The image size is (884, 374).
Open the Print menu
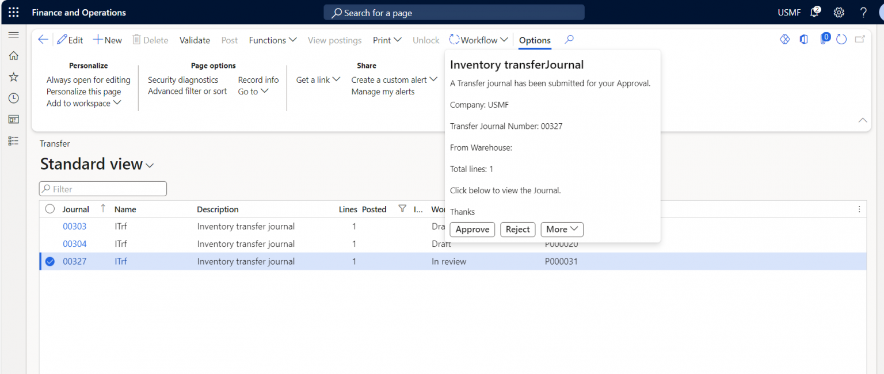(x=386, y=40)
